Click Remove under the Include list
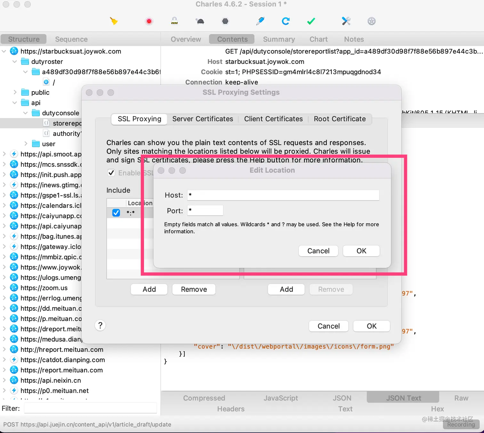 point(194,289)
